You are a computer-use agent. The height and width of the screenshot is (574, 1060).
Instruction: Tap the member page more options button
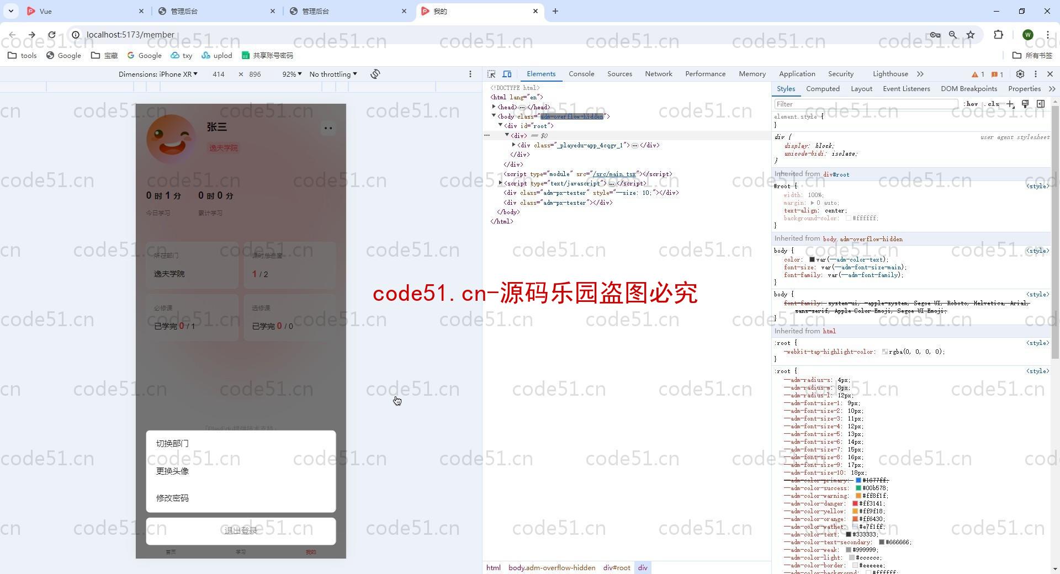[328, 128]
